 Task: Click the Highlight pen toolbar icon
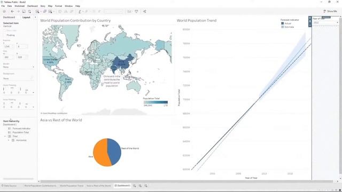pos(80,11)
